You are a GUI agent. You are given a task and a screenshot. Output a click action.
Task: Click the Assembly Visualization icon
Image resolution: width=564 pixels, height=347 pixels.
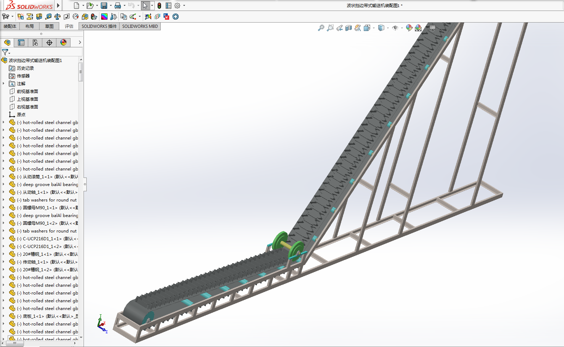tap(85, 17)
